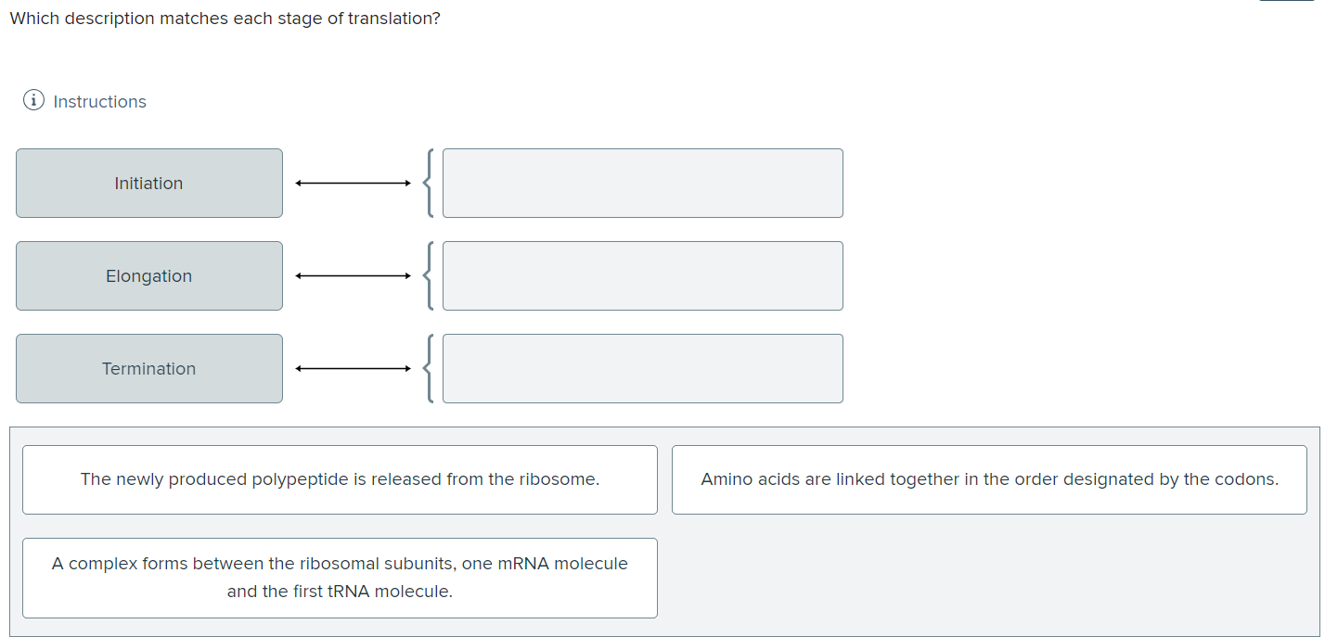Click the question text about translation stages
Viewport: 1325px width, 637px height.
coord(224,18)
